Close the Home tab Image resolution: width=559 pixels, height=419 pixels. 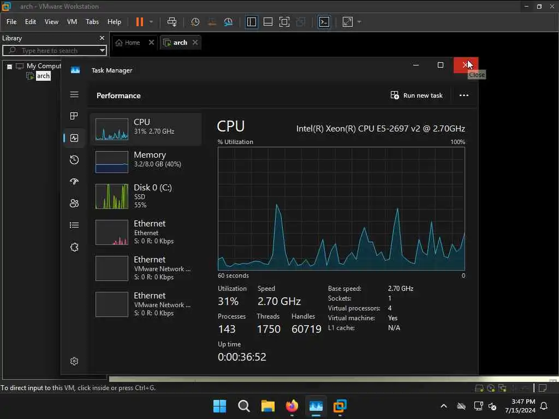pyautogui.click(x=151, y=43)
